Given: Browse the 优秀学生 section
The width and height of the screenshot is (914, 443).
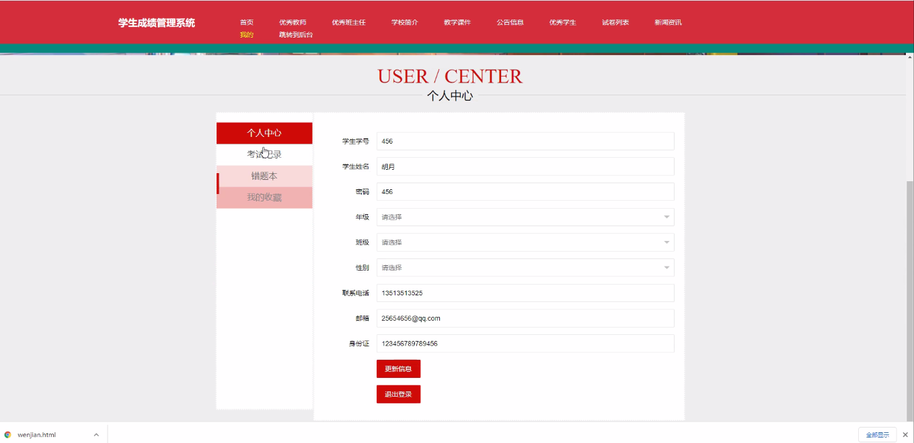Looking at the screenshot, I should click(x=562, y=21).
